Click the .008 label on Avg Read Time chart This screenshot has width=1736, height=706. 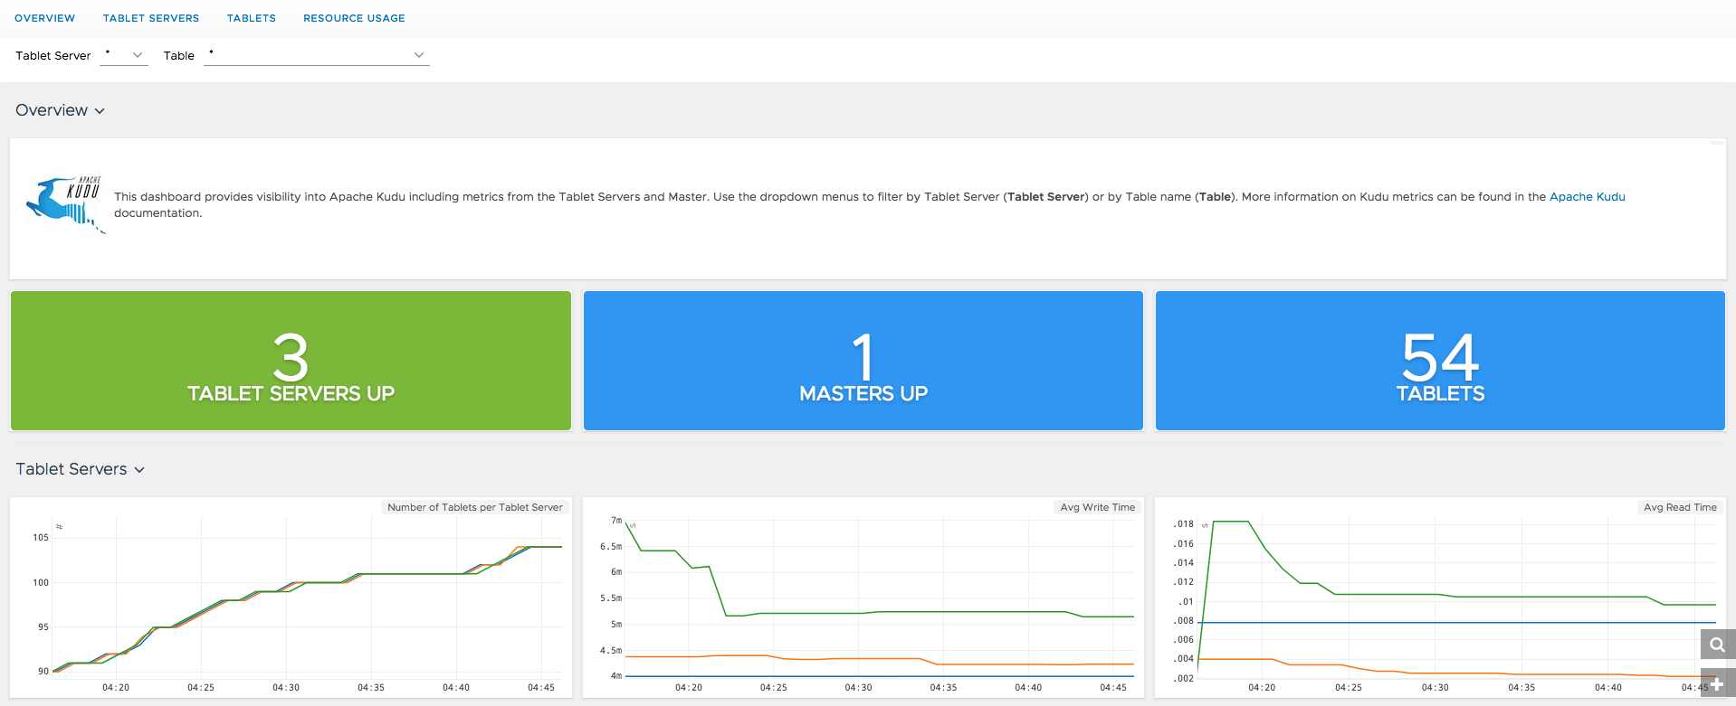1184,620
